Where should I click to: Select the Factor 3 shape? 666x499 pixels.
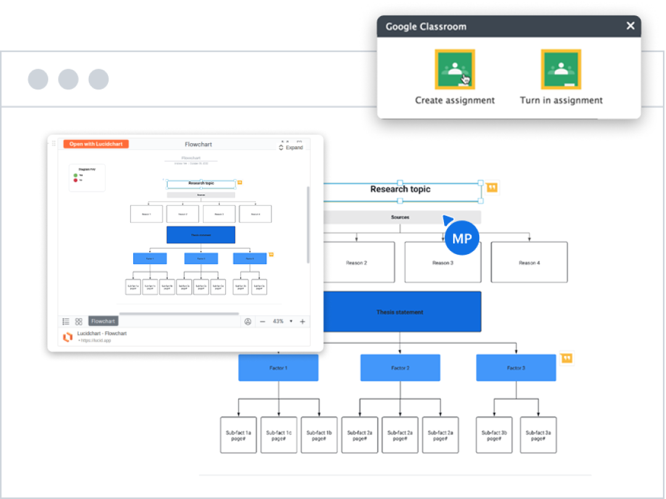tap(516, 368)
